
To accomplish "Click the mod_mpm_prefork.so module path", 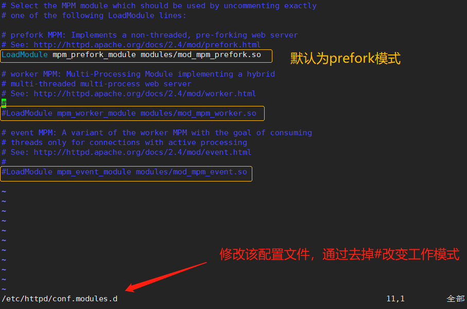I will 201,54.
